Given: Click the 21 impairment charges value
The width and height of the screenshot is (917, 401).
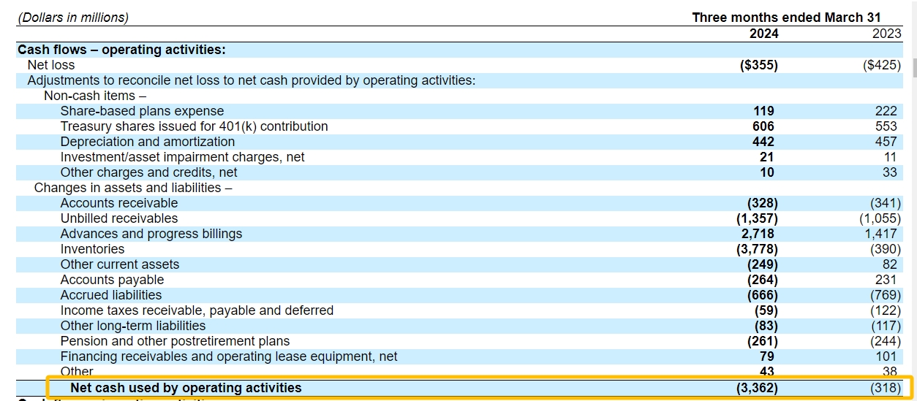Looking at the screenshot, I should click(767, 157).
